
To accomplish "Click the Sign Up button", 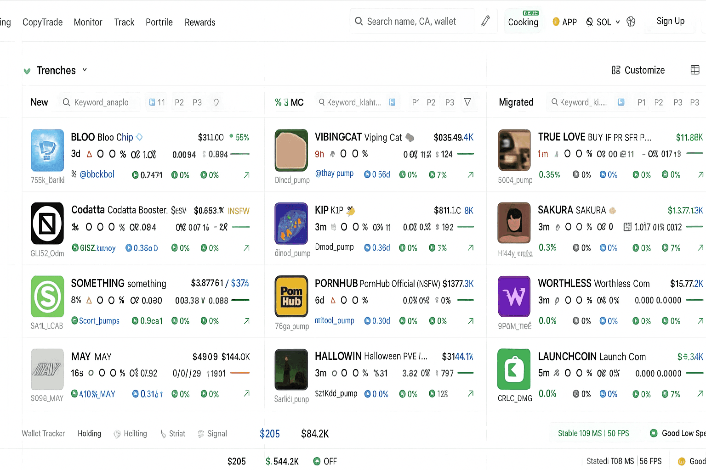I will tap(670, 21).
